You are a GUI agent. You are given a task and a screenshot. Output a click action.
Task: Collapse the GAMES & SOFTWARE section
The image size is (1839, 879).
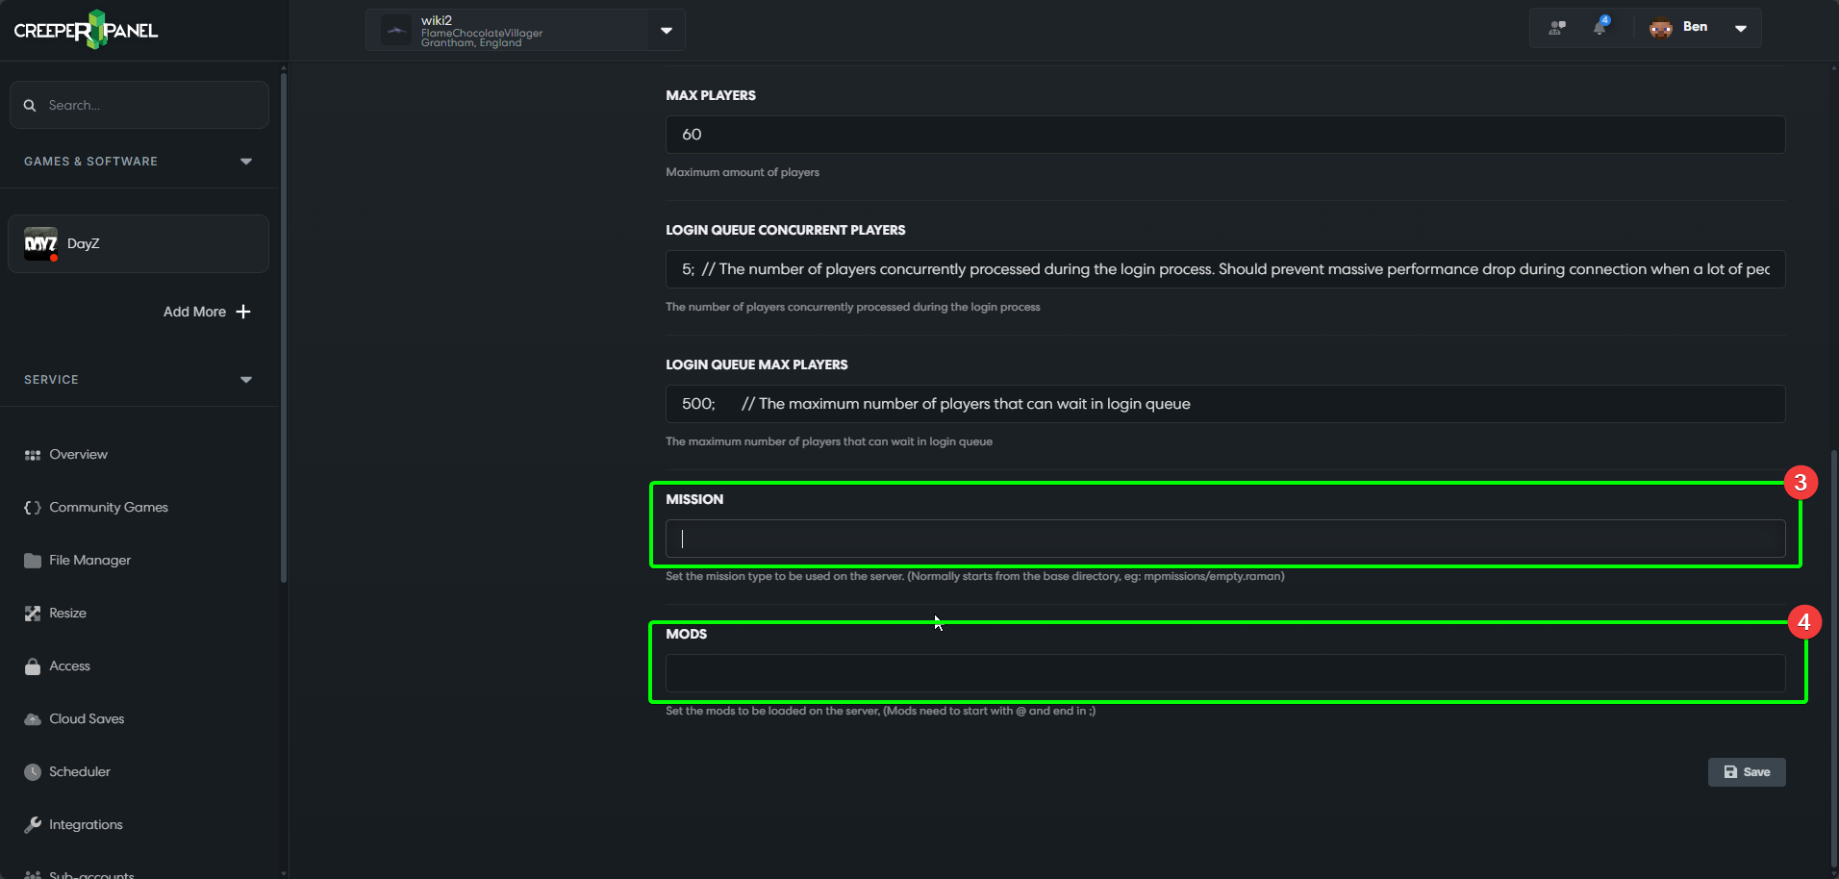point(245,161)
